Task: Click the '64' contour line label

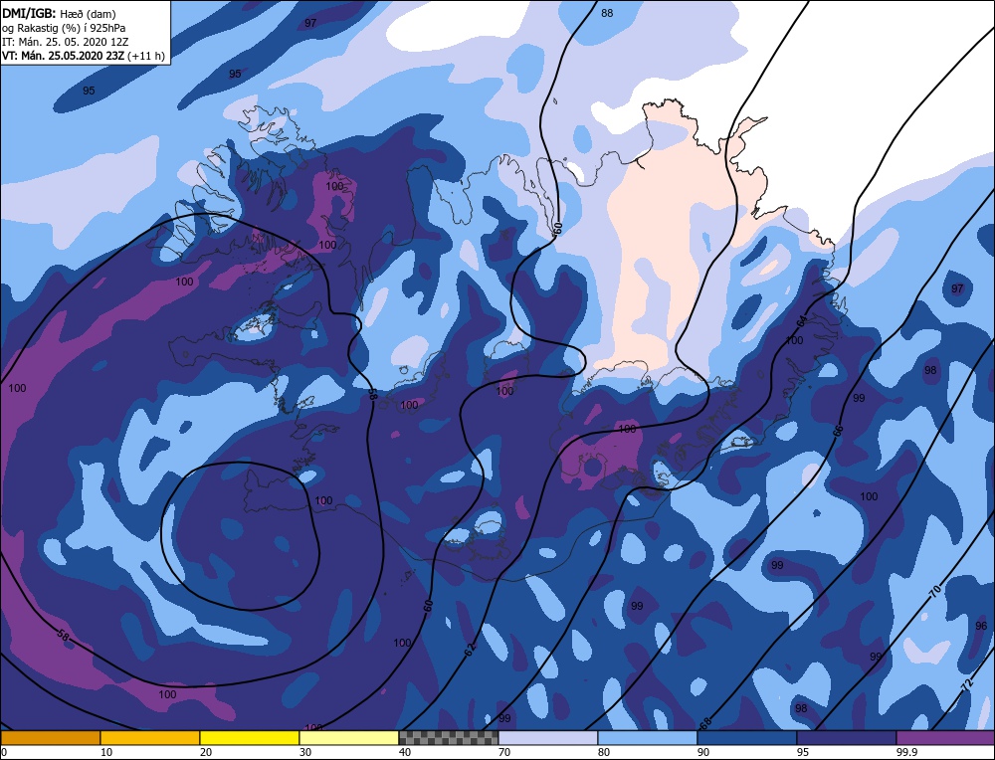Action: (x=801, y=320)
